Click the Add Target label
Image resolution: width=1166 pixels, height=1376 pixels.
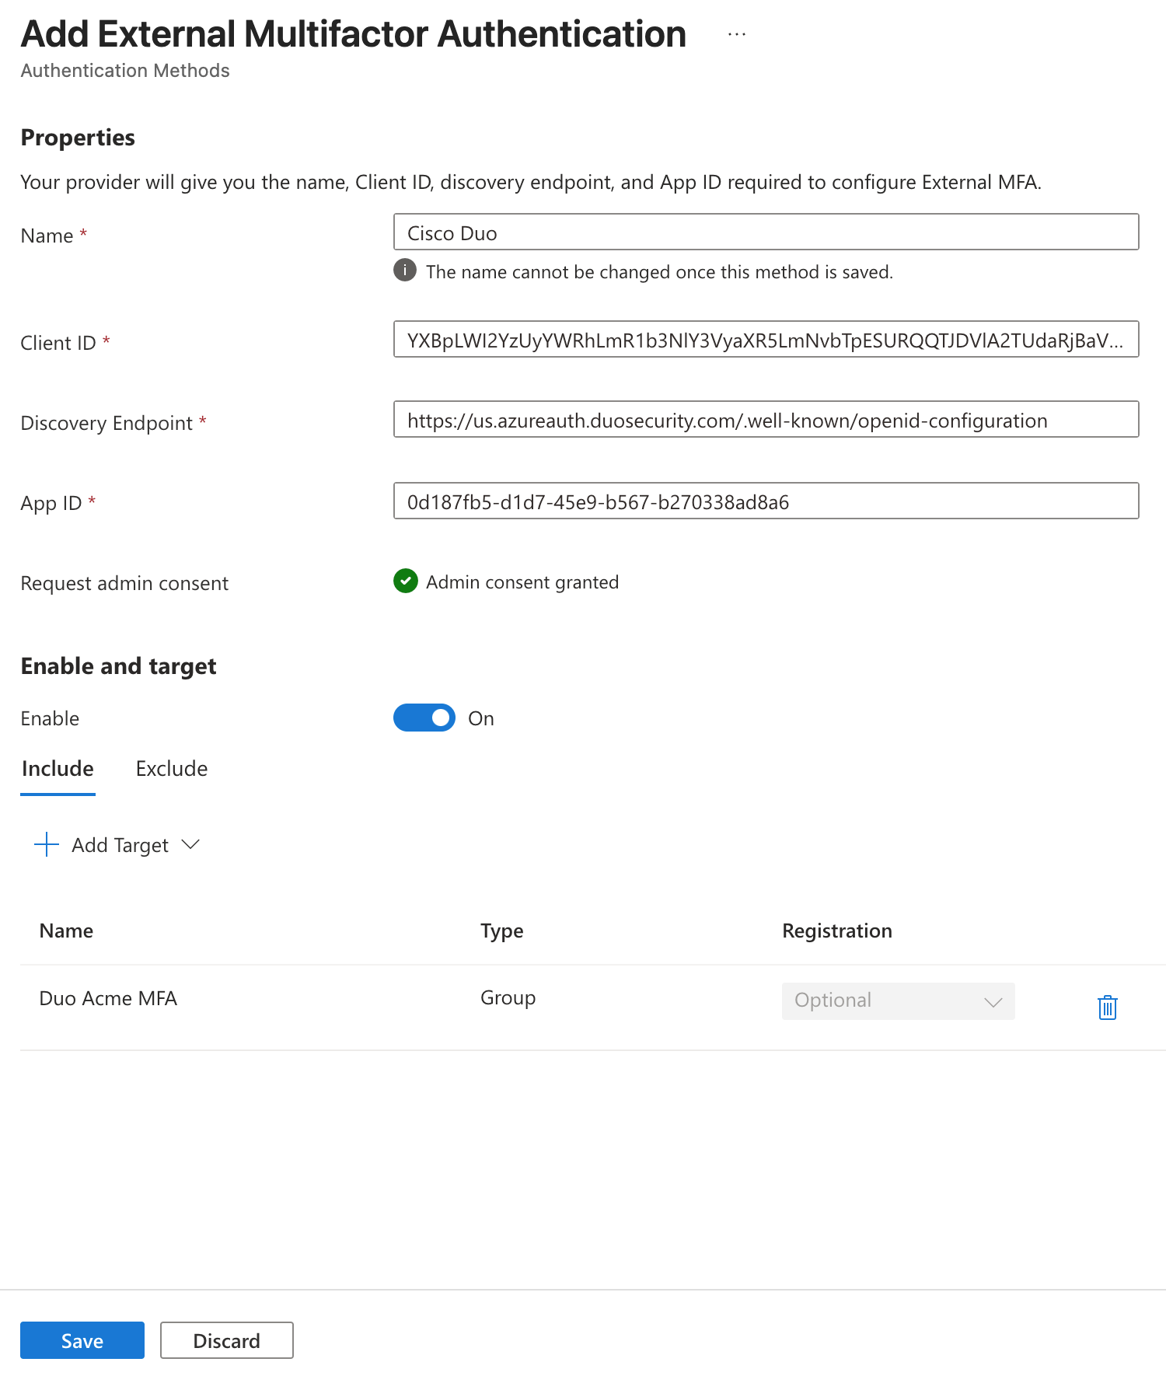120,845
